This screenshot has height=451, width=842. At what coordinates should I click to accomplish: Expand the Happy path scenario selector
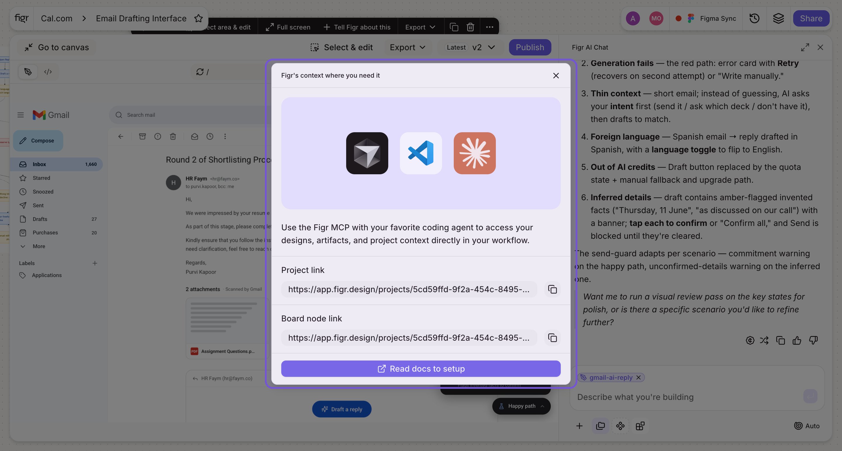click(521, 406)
